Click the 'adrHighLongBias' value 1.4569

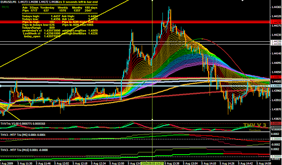93,31
